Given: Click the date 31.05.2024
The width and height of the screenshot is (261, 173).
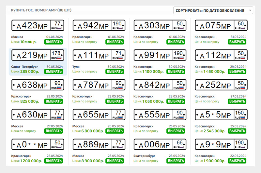Looking at the screenshot, I should pyautogui.click(x=238, y=37).
